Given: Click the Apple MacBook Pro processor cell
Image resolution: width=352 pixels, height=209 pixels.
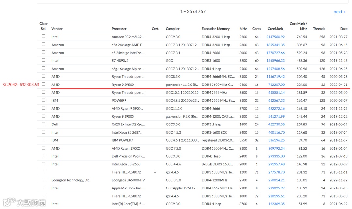Looking at the screenshot, I should (x=128, y=188).
